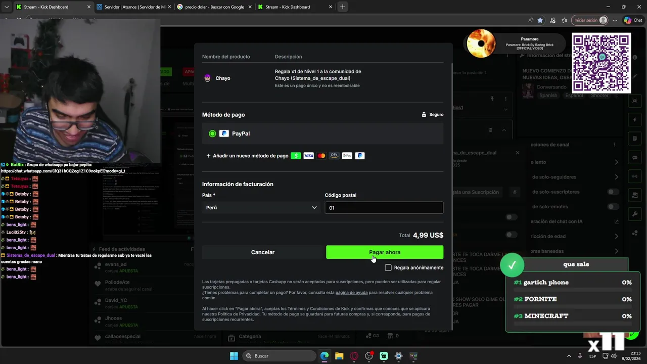Open new browser tab with plus button

pos(342,7)
